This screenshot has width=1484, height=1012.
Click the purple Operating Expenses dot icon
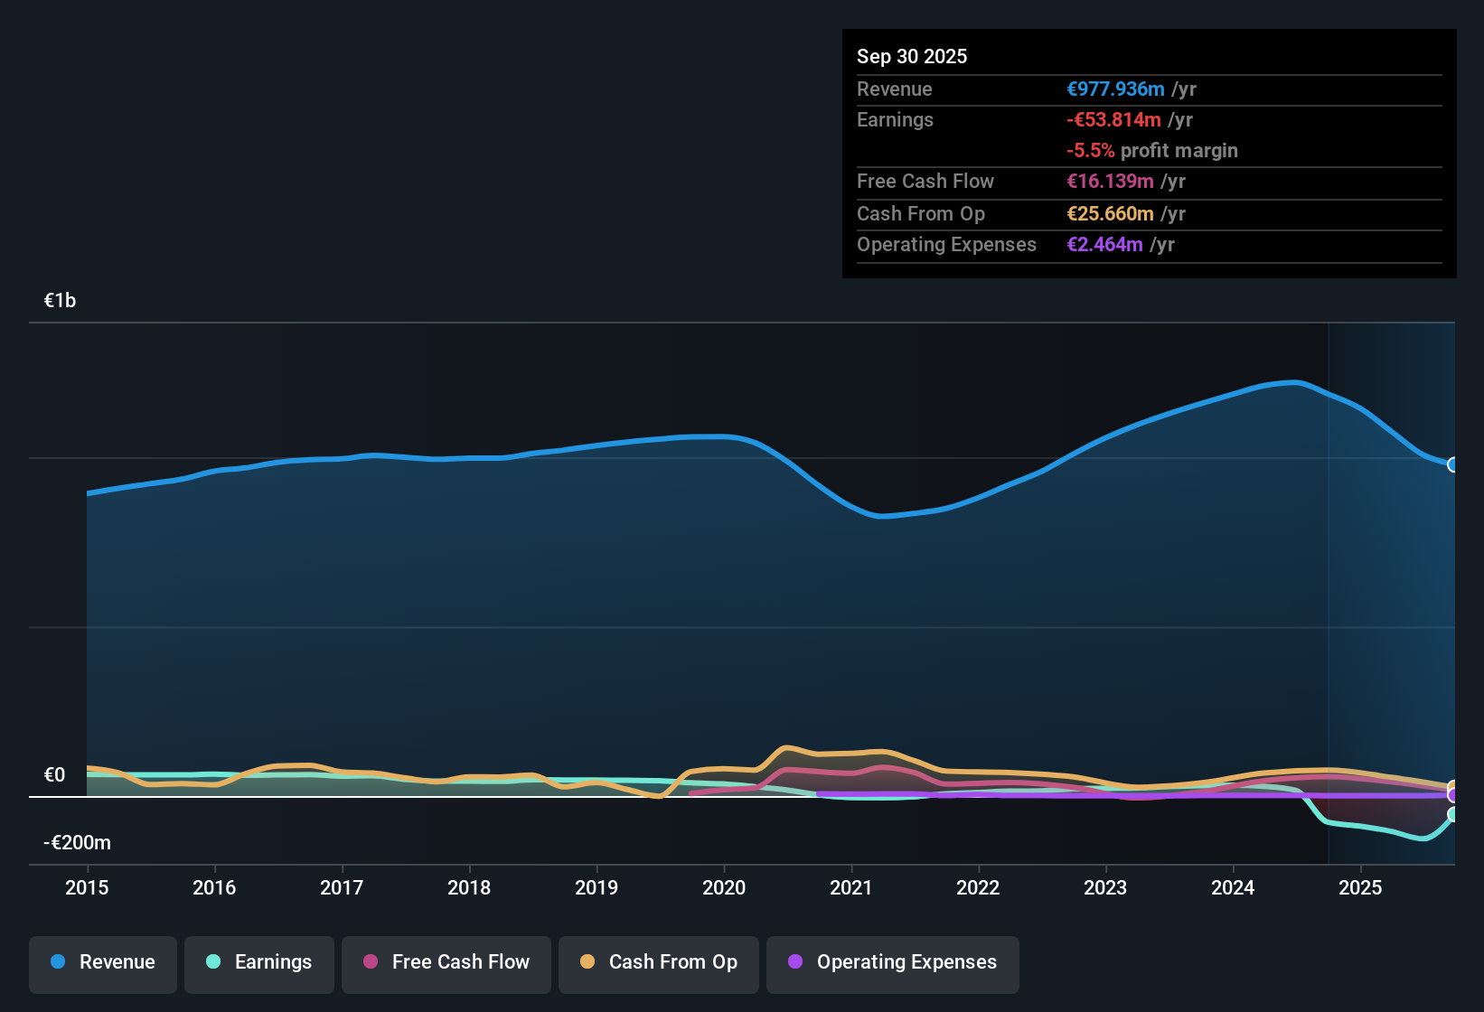tap(794, 962)
